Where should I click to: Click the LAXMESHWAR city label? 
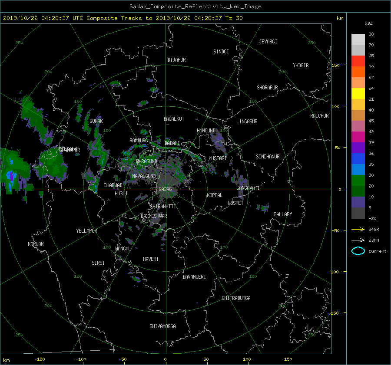154,216
